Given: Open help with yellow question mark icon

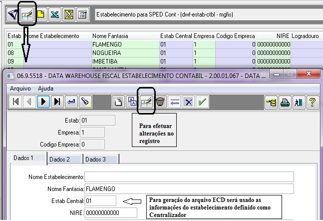Looking at the screenshot, I should pos(313,102).
